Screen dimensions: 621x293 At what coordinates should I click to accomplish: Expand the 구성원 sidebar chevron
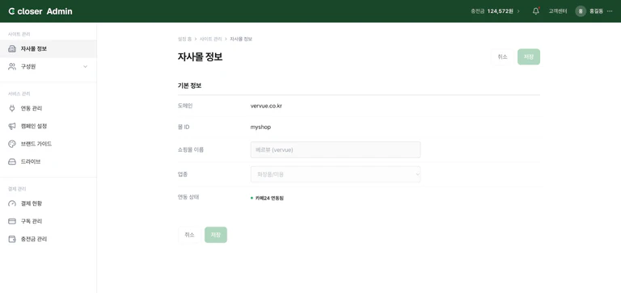[x=85, y=66]
